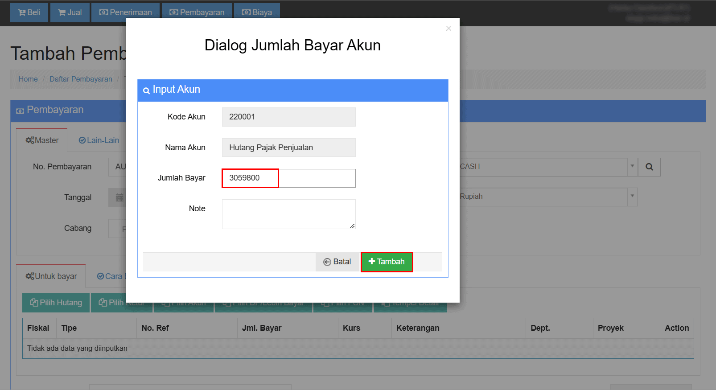
Task: Expand the CASH dropdown arrow
Action: coord(632,166)
